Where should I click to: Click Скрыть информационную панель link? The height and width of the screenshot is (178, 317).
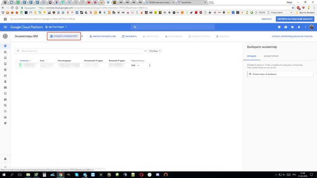(x=292, y=36)
